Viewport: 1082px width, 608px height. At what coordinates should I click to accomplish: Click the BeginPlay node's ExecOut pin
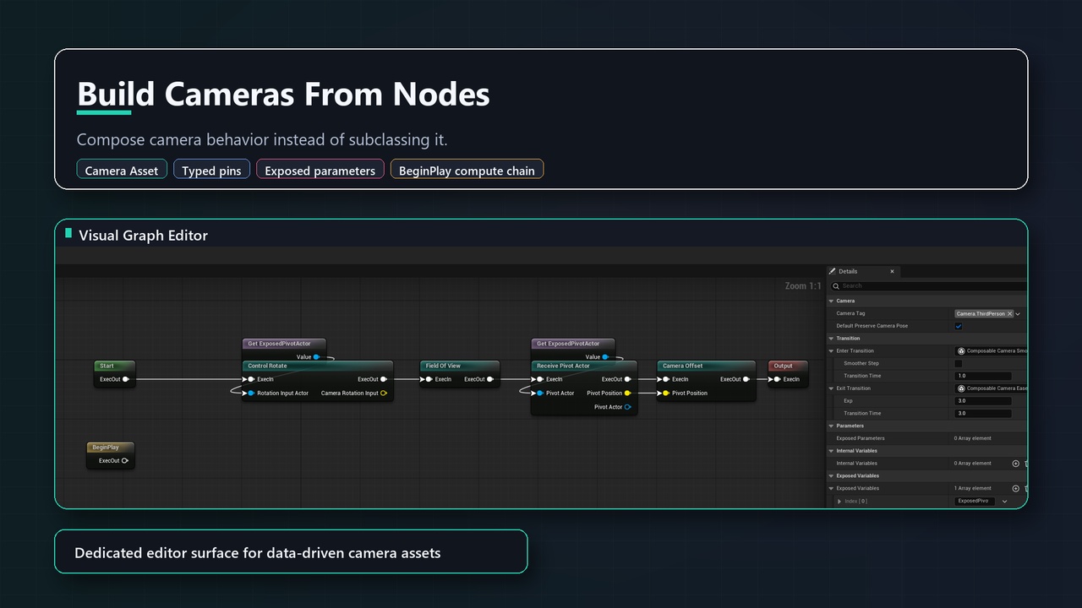pos(125,460)
